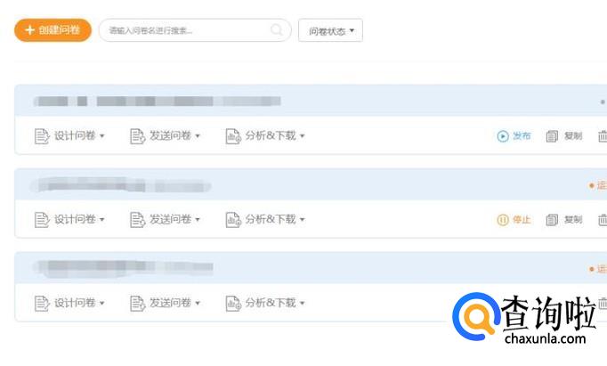The width and height of the screenshot is (607, 366).
Task: Click send questionnaire icon in second row
Action: click(x=137, y=219)
